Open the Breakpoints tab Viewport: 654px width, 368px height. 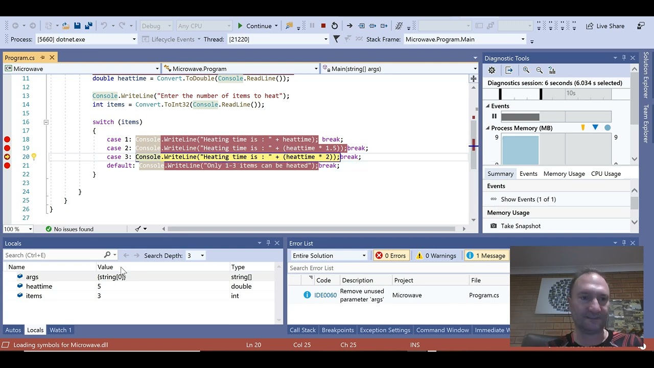[x=338, y=330]
